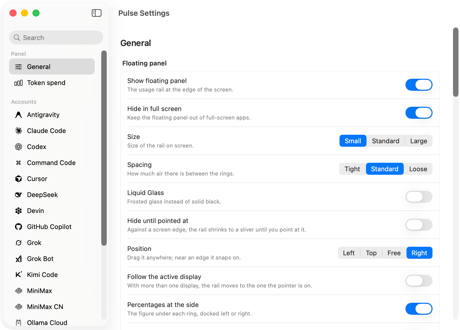The width and height of the screenshot is (460, 330).
Task: Open the DeepSeek account settings
Action: tap(52, 195)
